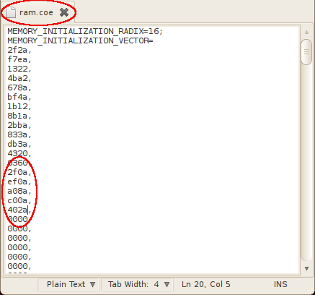Click the value ef0a,
This screenshot has height=295, width=315.
coord(19,181)
